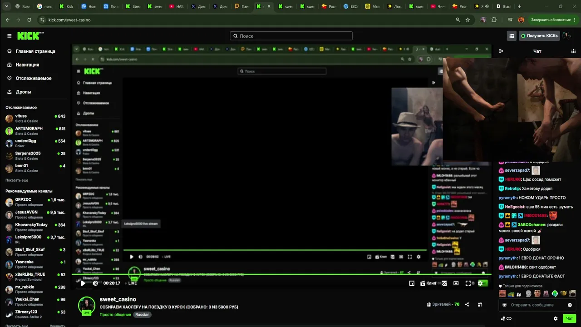This screenshot has width=581, height=327.
Task: Open KhovanskyToday recommended channel
Action: click(x=35, y=227)
